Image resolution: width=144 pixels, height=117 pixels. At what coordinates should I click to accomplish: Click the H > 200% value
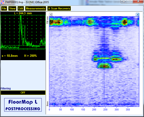pyautogui.click(x=30, y=56)
